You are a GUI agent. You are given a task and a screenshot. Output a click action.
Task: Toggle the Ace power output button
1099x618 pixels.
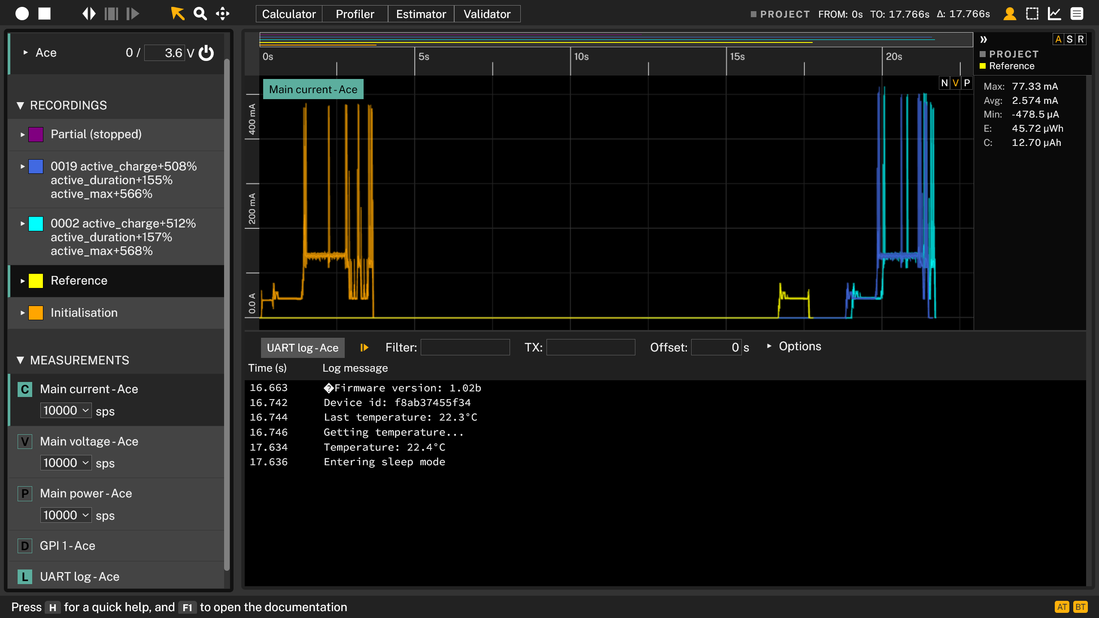tap(206, 53)
